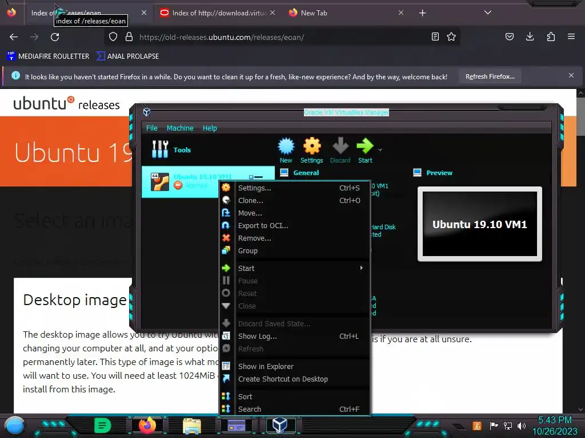Expand the list all tabs chevron
Image resolution: width=585 pixels, height=438 pixels.
point(488,13)
